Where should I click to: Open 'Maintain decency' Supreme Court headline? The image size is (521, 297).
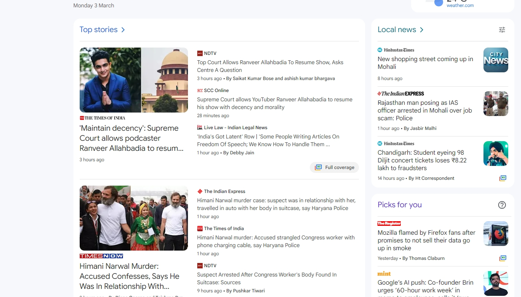pyautogui.click(x=132, y=138)
